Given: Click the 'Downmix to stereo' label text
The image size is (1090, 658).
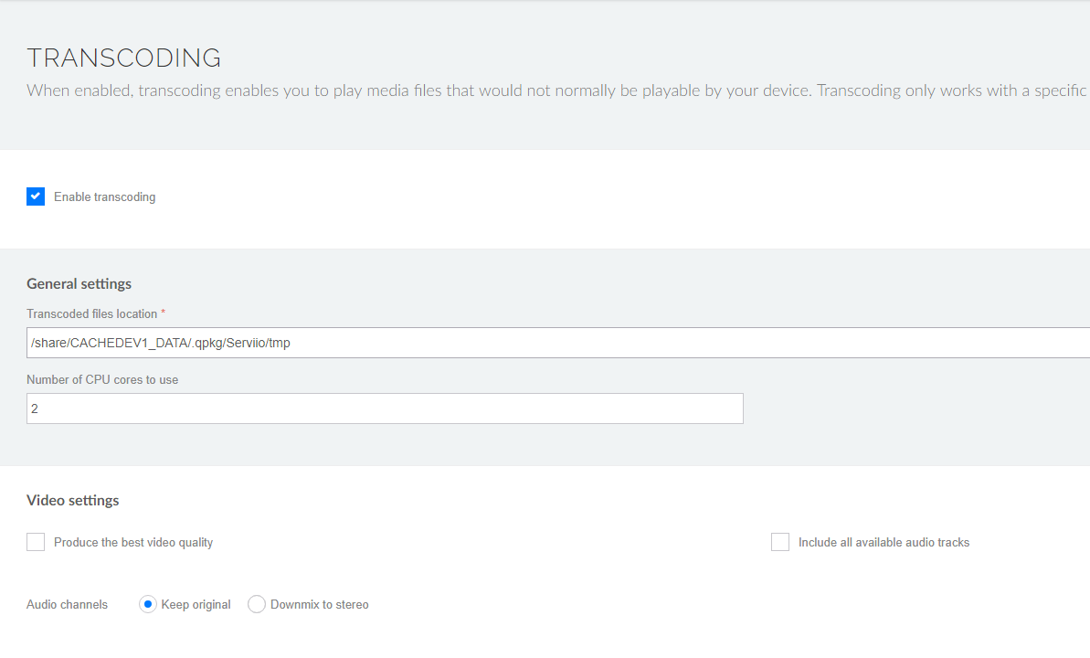Looking at the screenshot, I should pos(319,604).
